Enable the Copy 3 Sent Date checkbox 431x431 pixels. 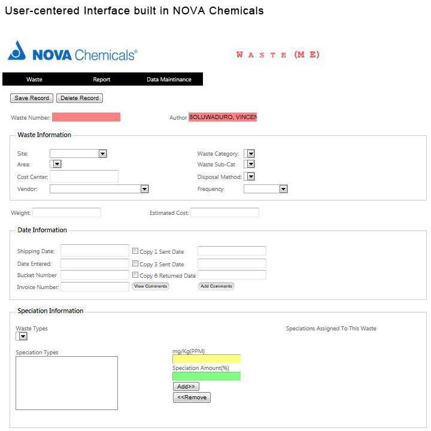135,263
